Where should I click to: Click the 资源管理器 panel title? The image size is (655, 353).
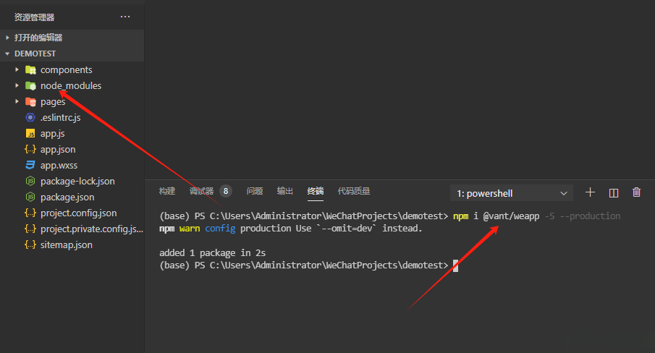(x=34, y=17)
